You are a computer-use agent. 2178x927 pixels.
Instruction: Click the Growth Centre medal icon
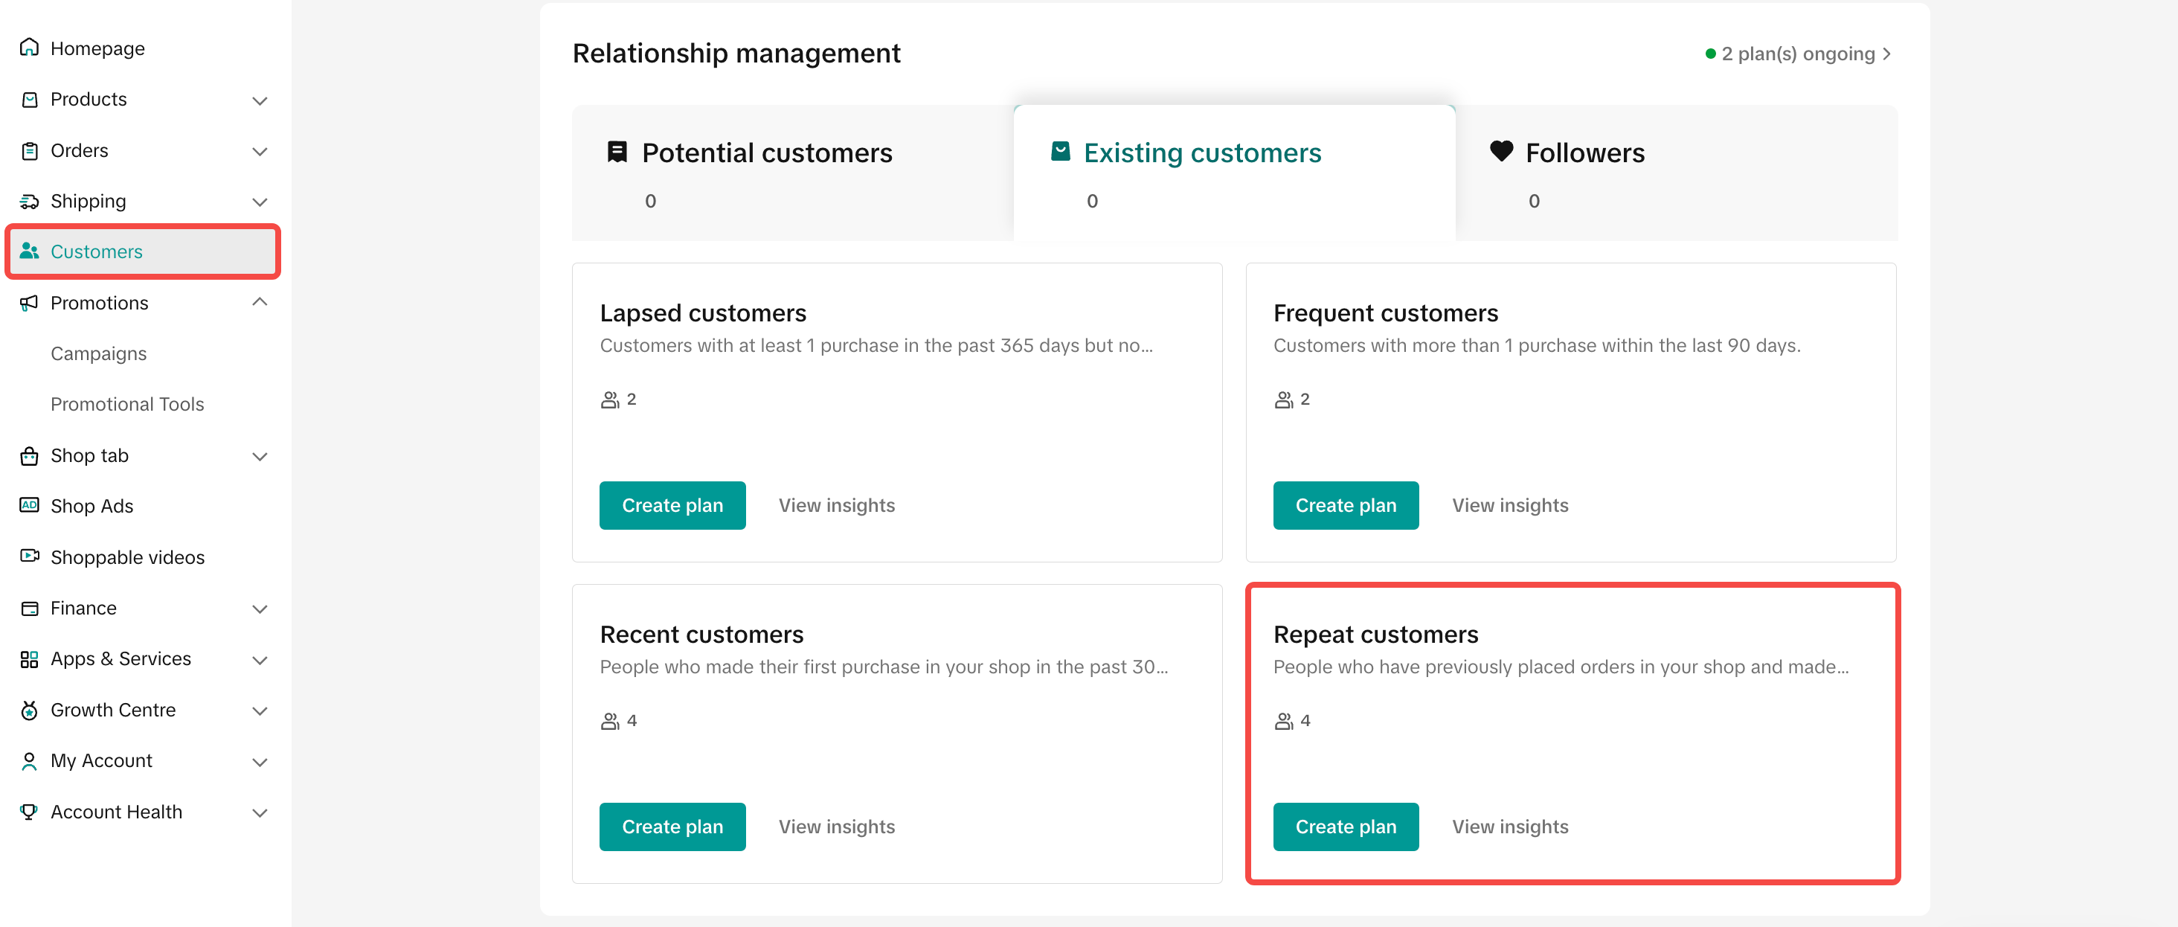pos(30,710)
